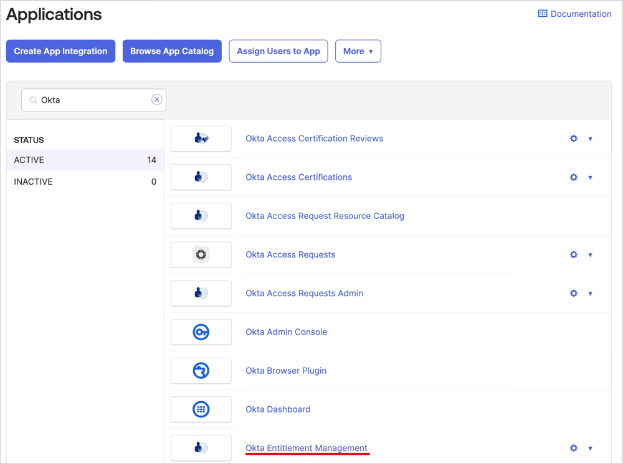623x464 pixels.
Task: Open gear settings for Okta Access Certification Reviews
Action: [574, 139]
